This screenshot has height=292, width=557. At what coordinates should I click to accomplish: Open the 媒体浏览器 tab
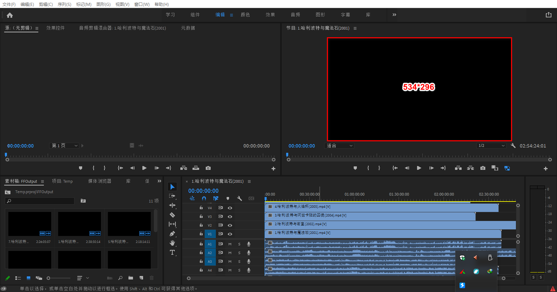pyautogui.click(x=100, y=181)
